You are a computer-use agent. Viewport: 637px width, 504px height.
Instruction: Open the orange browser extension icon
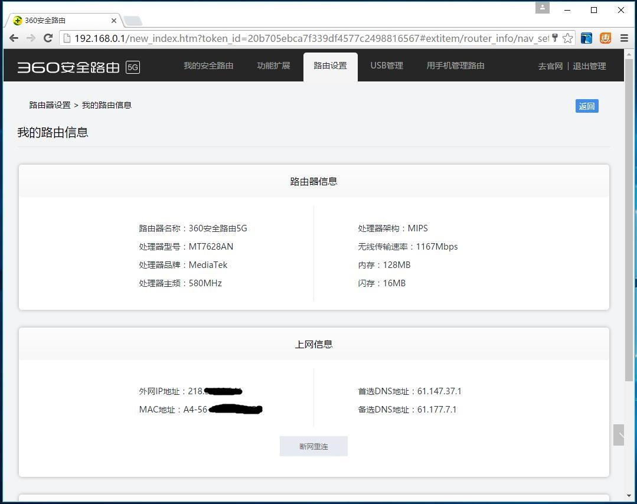[x=605, y=38]
